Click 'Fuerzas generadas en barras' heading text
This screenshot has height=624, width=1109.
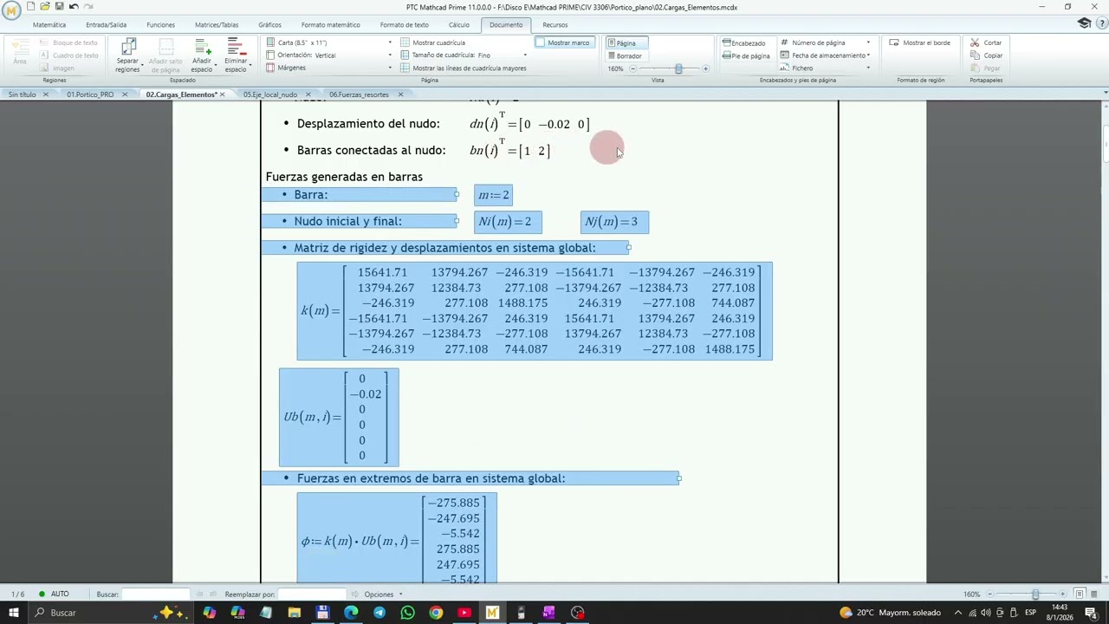point(344,177)
